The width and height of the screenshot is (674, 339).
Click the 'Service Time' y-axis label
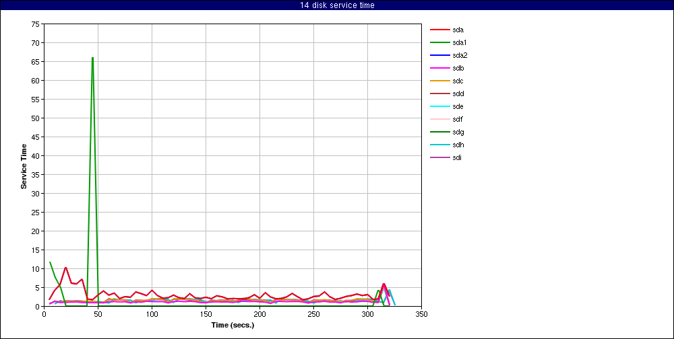pos(24,166)
